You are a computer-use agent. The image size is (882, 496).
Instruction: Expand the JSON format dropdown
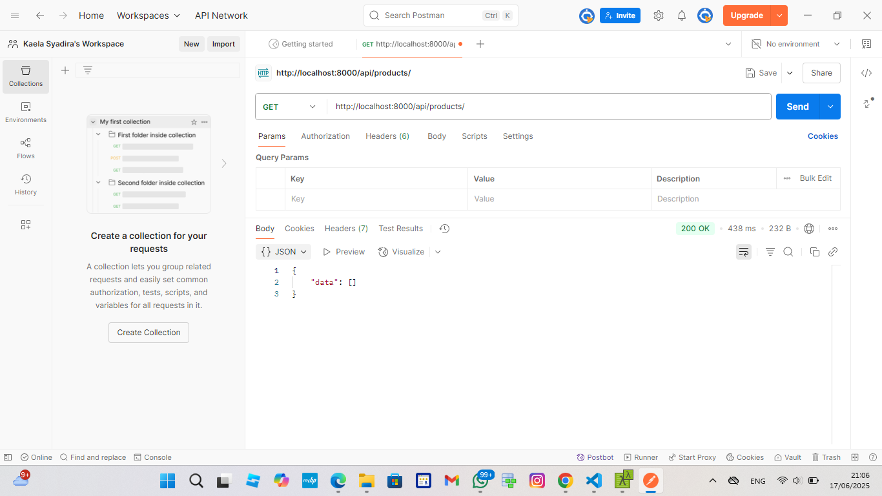coord(283,252)
